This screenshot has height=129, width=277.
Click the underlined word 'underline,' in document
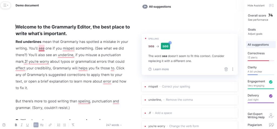66,55
